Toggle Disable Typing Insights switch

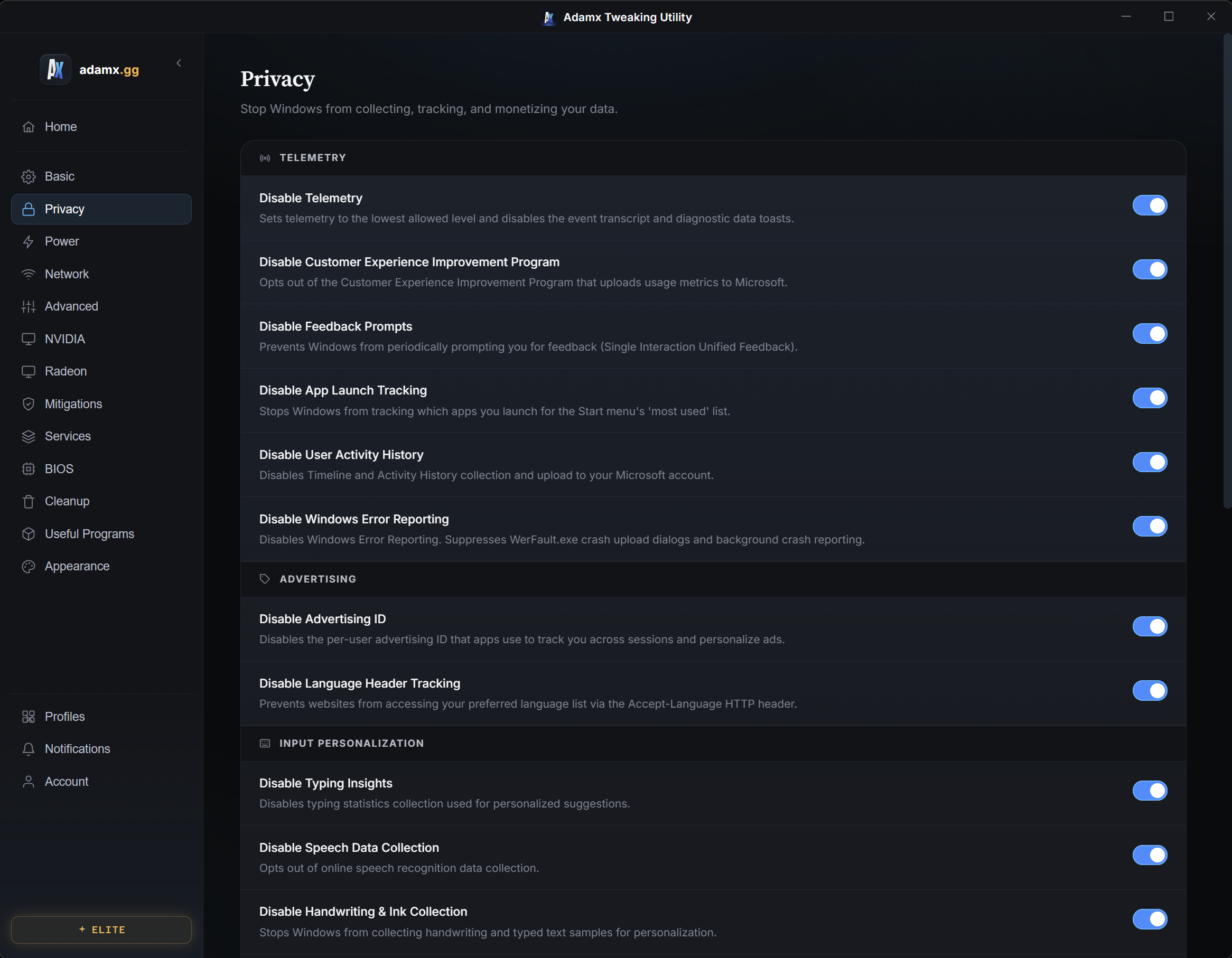1150,791
